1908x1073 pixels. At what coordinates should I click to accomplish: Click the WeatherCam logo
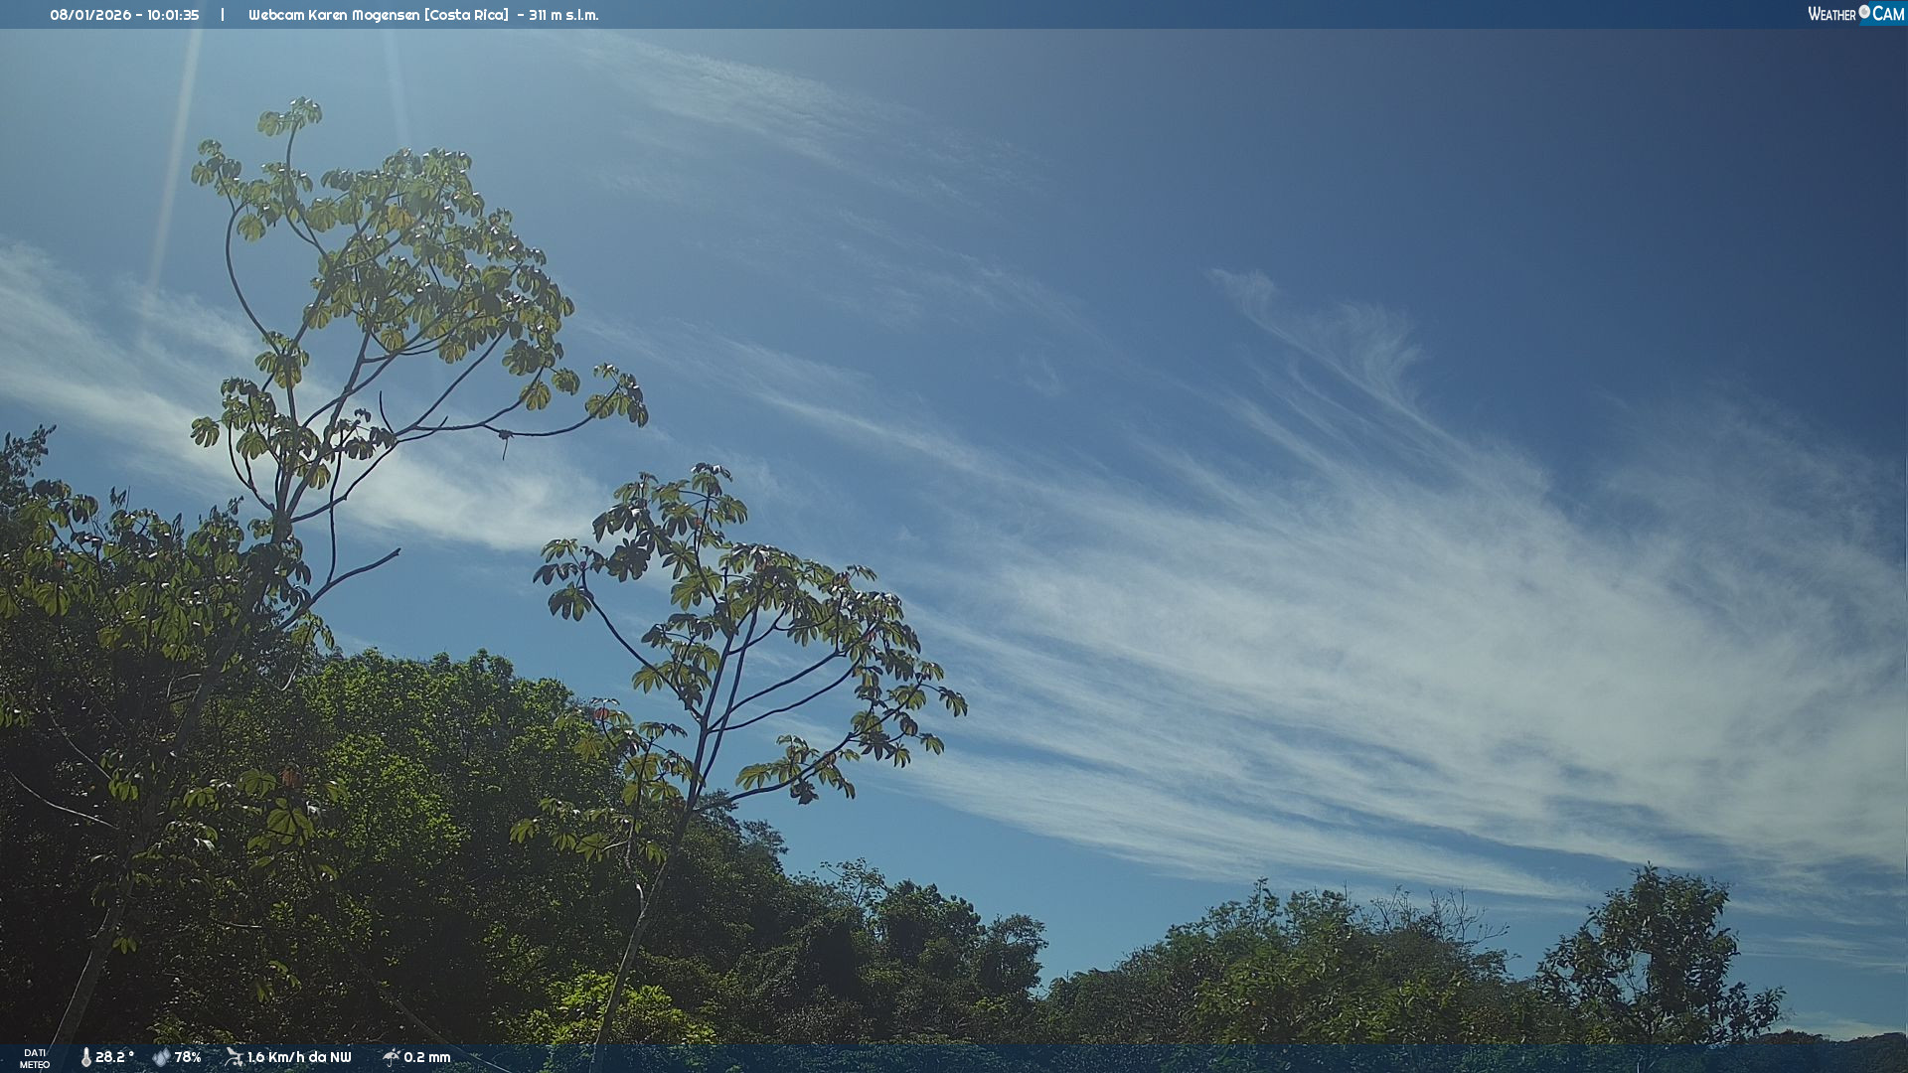1854,14
